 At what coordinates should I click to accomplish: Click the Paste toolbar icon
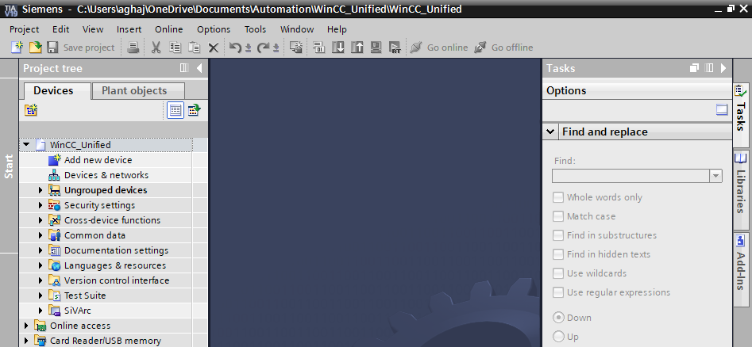[195, 47]
